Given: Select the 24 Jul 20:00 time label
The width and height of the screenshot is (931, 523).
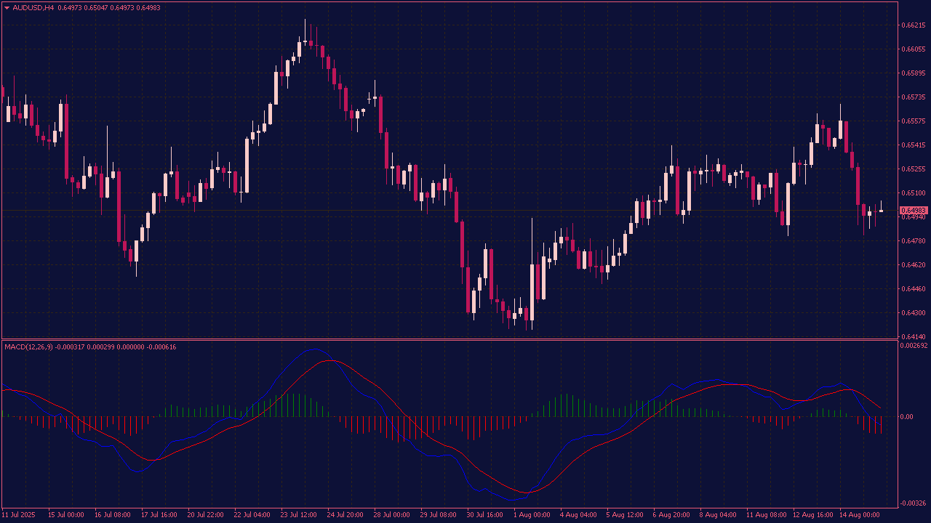Looking at the screenshot, I should [x=345, y=515].
